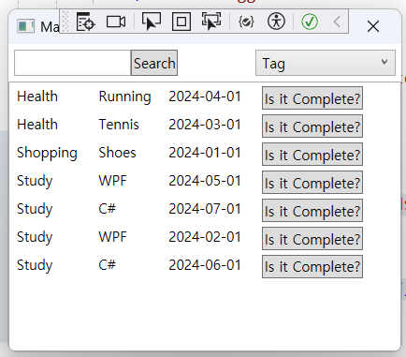Image resolution: width=406 pixels, height=357 pixels.
Task: Click the green Hot Reload checkmark
Action: tap(310, 22)
